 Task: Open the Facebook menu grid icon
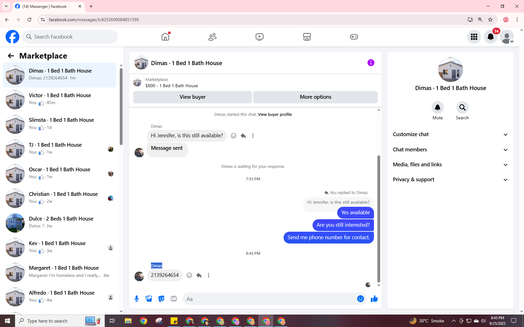[x=474, y=37]
